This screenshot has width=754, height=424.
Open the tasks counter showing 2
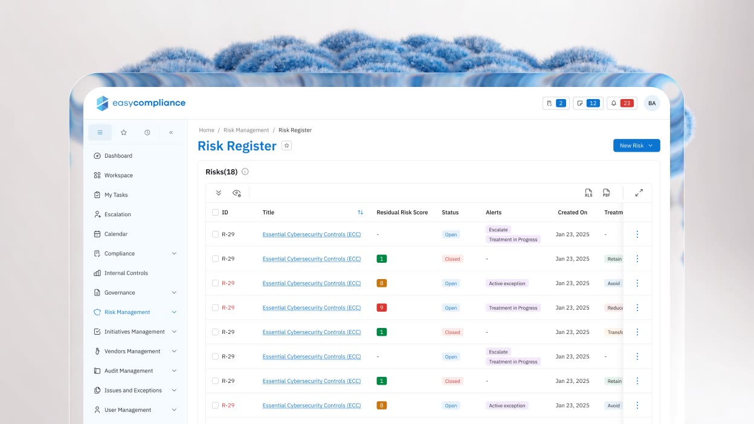coord(556,103)
